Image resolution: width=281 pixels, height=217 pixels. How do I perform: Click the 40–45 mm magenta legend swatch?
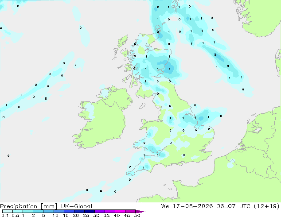(120, 211)
